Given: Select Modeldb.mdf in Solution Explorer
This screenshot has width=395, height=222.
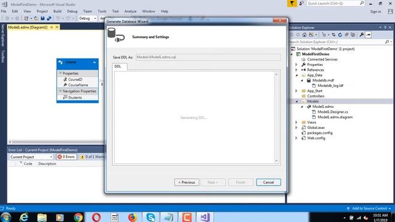Looking at the screenshot, I should pyautogui.click(x=323, y=80).
